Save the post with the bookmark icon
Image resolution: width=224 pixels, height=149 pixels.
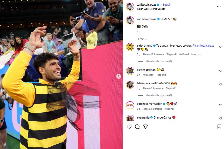click(x=219, y=126)
